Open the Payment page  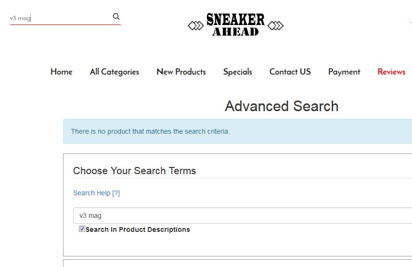[x=344, y=72]
